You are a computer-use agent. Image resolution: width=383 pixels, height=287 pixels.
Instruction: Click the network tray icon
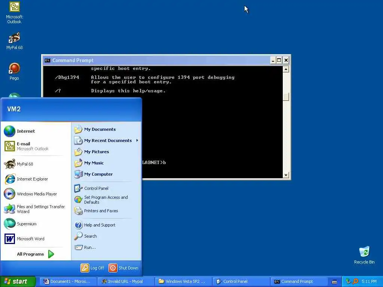pos(348,281)
